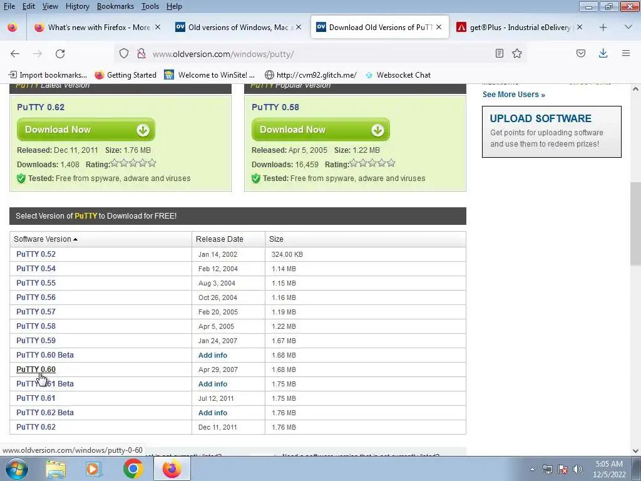Click the list all tabs chevron
Screen dimensions: 641x481
[x=628, y=27]
